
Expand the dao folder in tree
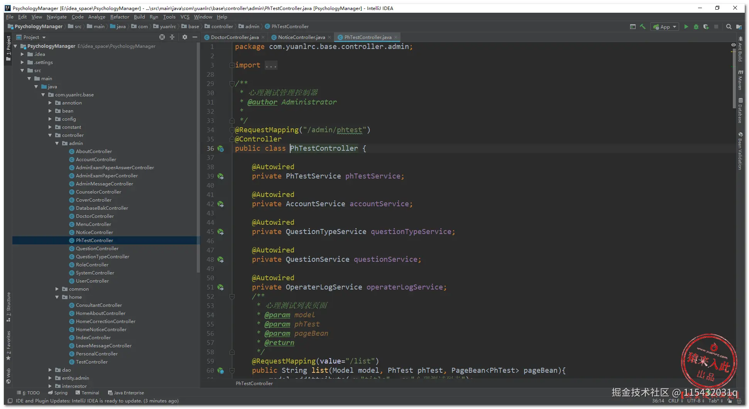(50, 370)
